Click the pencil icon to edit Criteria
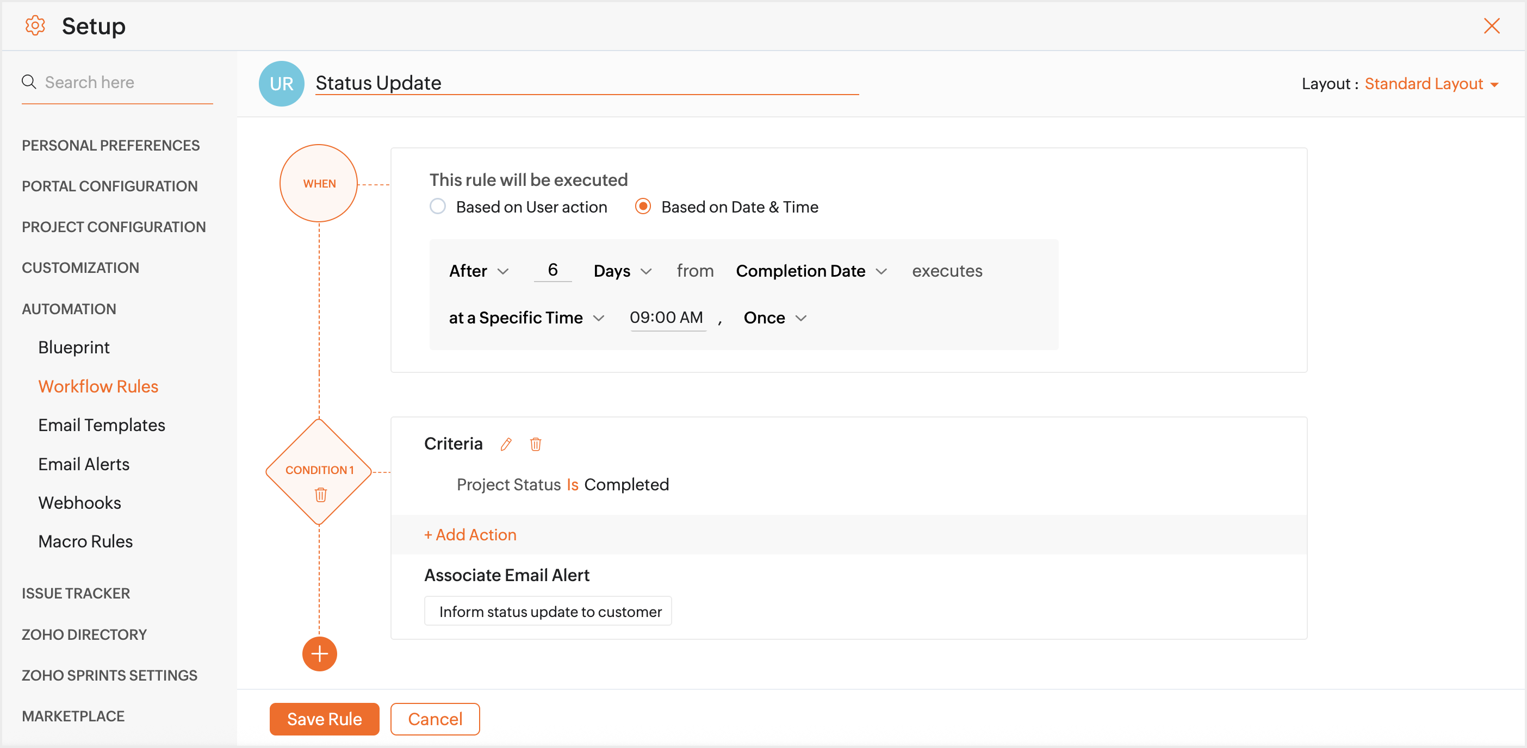This screenshot has width=1527, height=748. [x=506, y=444]
